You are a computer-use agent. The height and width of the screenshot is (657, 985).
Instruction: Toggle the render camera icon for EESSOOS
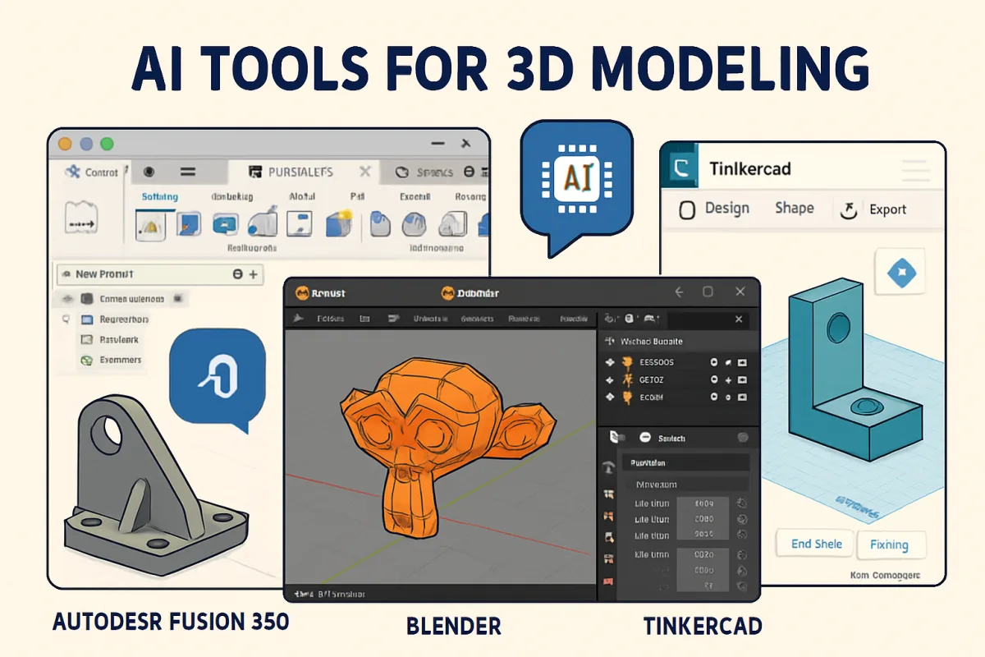(x=742, y=362)
